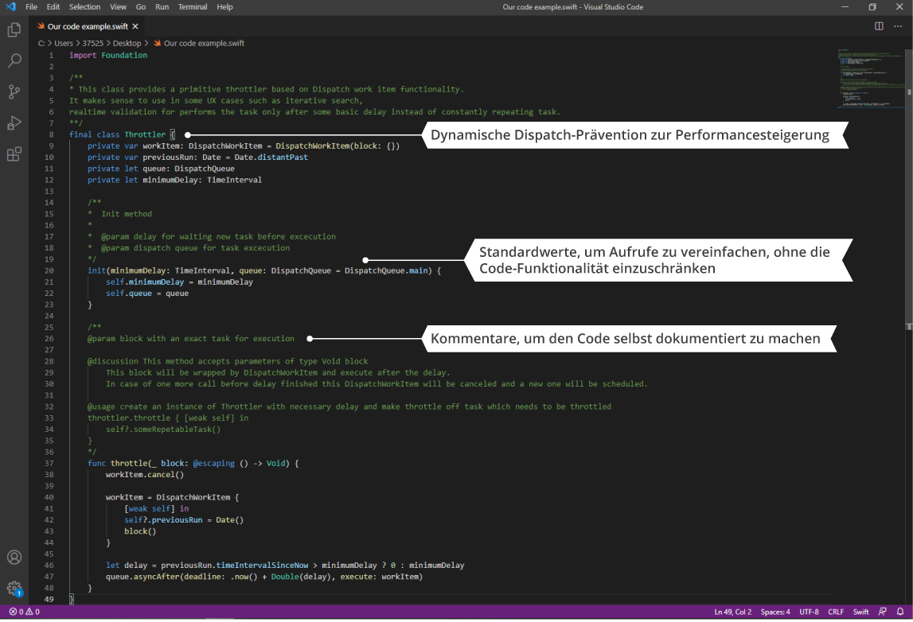Open the Extensions view icon
The image size is (913, 622).
coord(13,154)
